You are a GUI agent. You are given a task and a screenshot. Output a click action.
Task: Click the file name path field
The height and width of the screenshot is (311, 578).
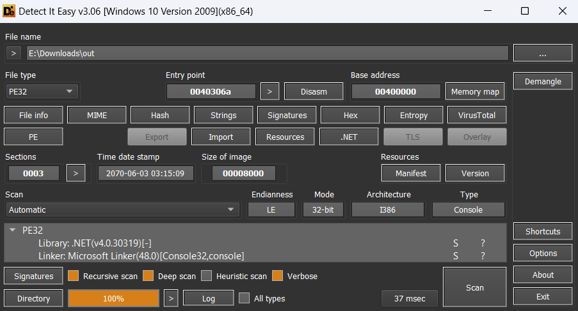point(267,54)
